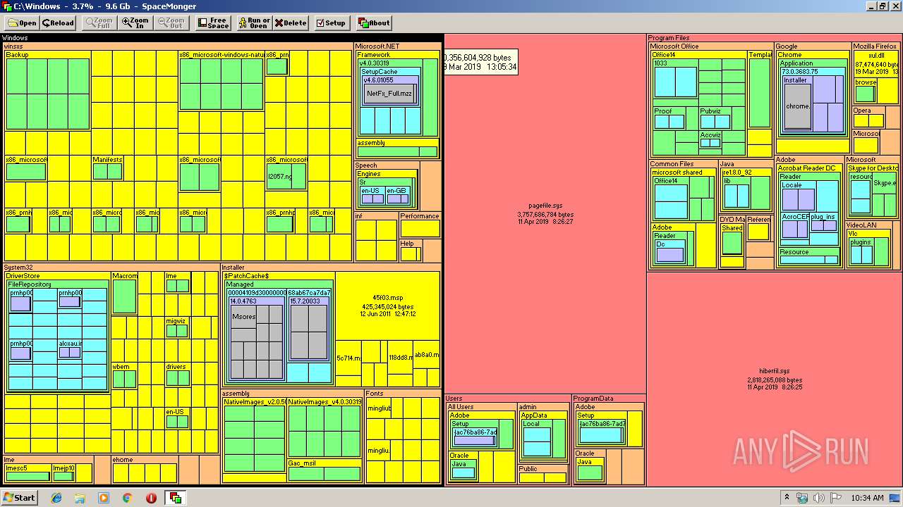Click the Zoom Full button
The image size is (903, 507).
click(99, 23)
